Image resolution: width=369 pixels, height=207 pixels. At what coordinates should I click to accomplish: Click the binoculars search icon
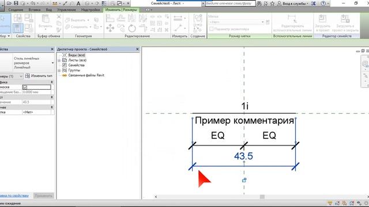pos(259,3)
